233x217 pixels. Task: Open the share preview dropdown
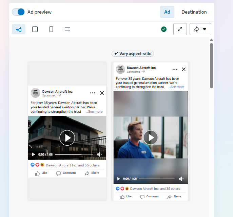click(200, 29)
